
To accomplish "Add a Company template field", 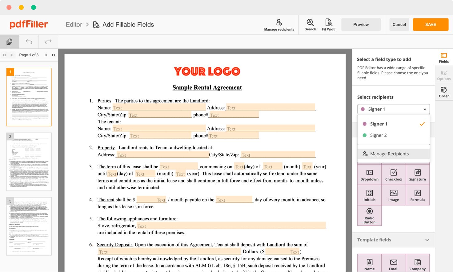I will point(417,263).
